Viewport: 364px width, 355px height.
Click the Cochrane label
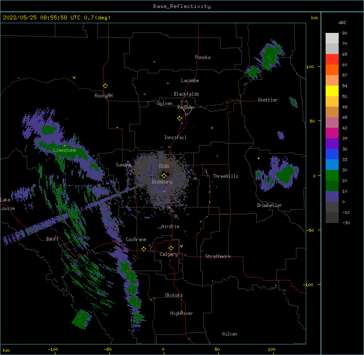136,239
